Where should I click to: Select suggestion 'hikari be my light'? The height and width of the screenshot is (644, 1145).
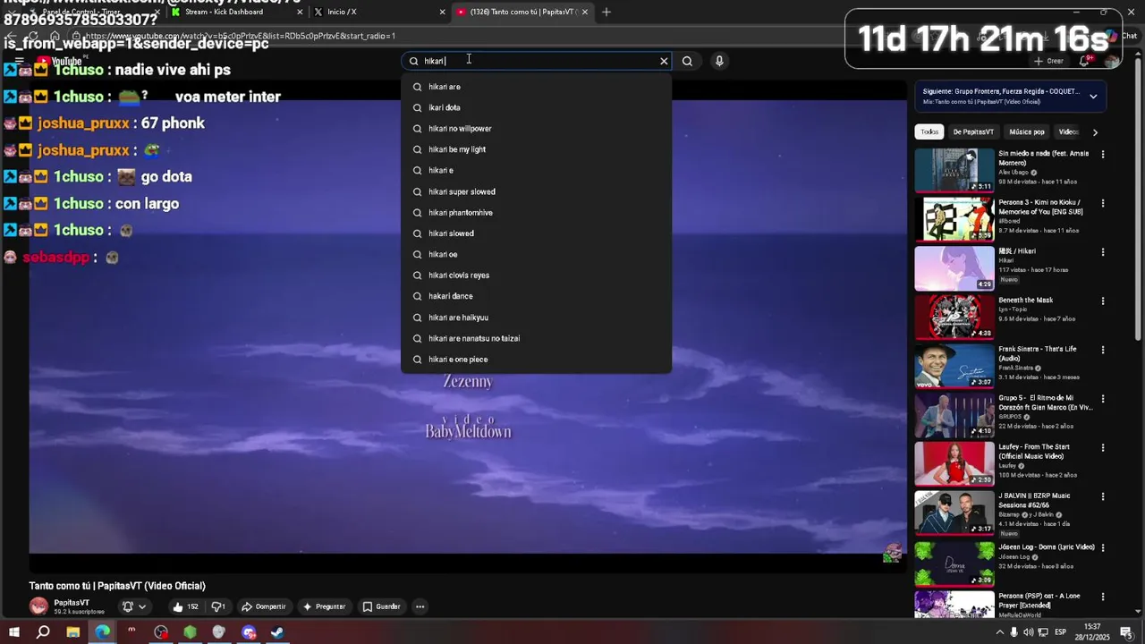pos(536,149)
